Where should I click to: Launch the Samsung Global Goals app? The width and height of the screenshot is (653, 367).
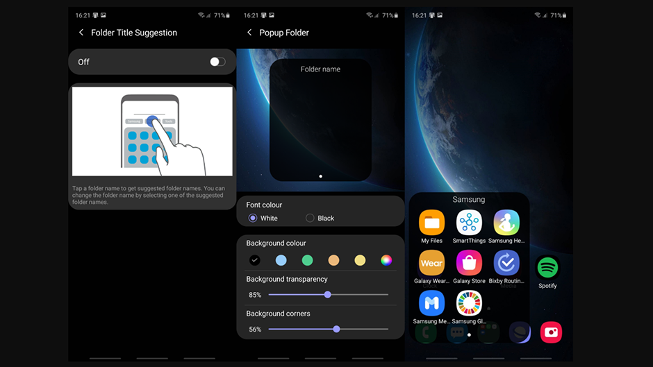[x=469, y=304]
